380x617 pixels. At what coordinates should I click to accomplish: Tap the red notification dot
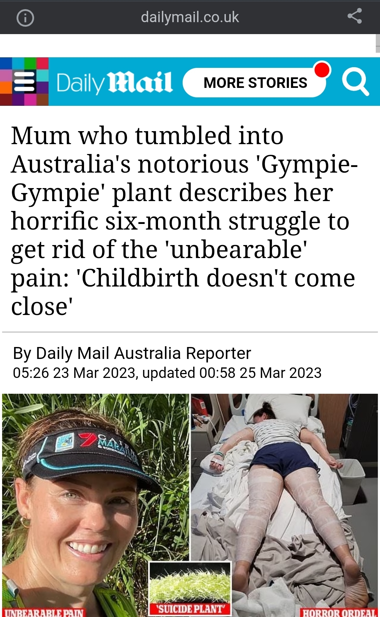[x=322, y=70]
